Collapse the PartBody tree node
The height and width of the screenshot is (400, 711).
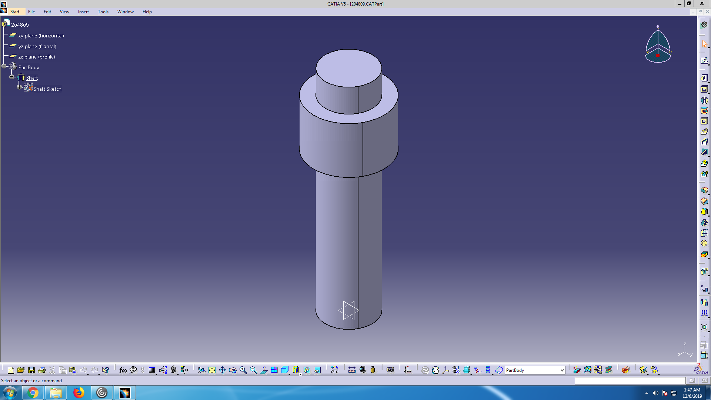[4, 66]
